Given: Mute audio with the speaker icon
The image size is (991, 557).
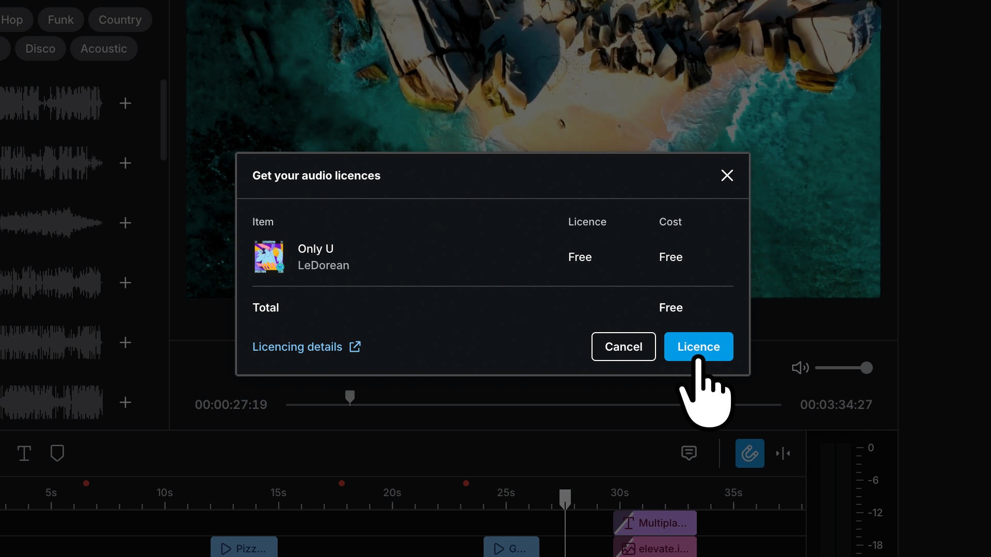Looking at the screenshot, I should 800,368.
